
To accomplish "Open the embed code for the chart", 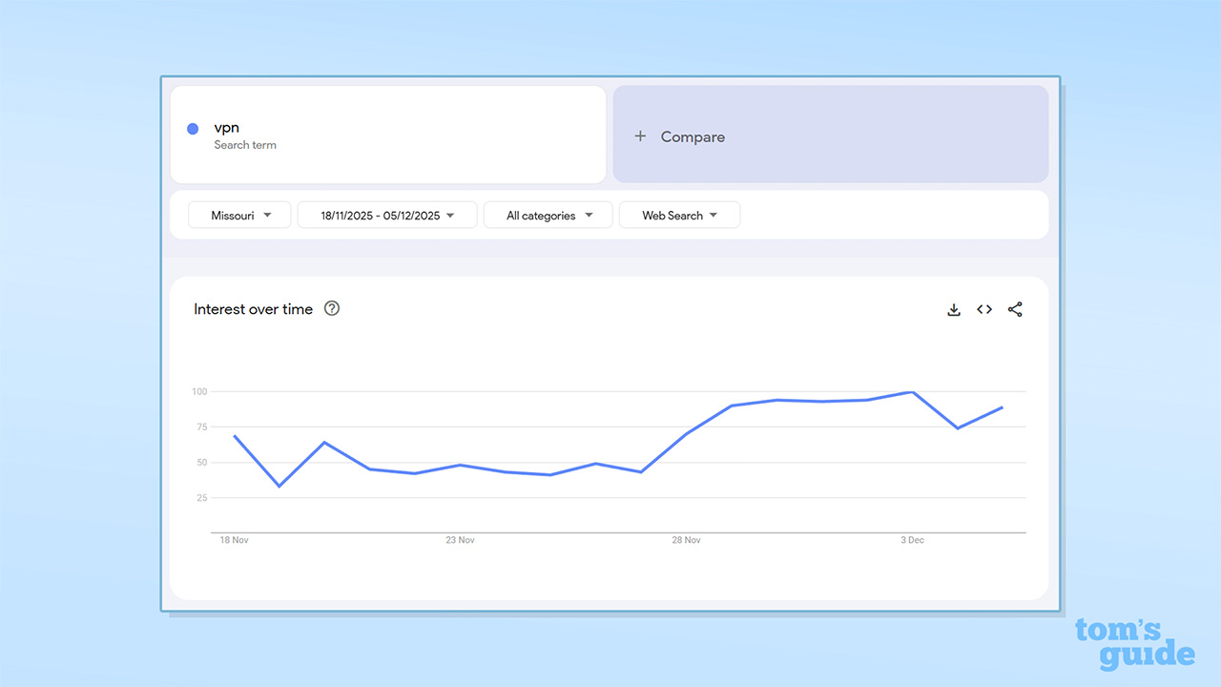I will [x=984, y=309].
